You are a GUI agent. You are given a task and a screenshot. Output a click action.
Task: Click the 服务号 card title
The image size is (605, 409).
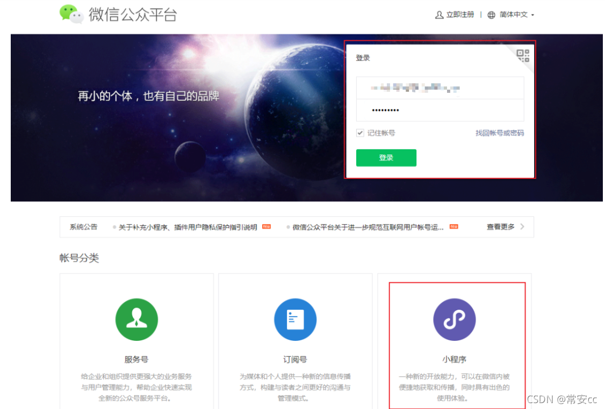136,359
